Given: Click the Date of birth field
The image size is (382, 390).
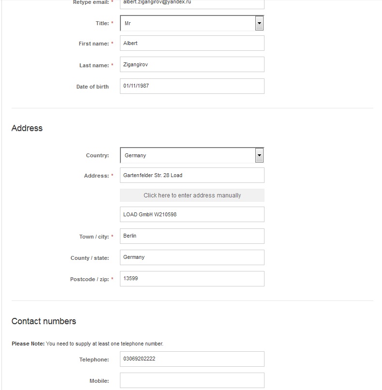Looking at the screenshot, I should tap(192, 86).
